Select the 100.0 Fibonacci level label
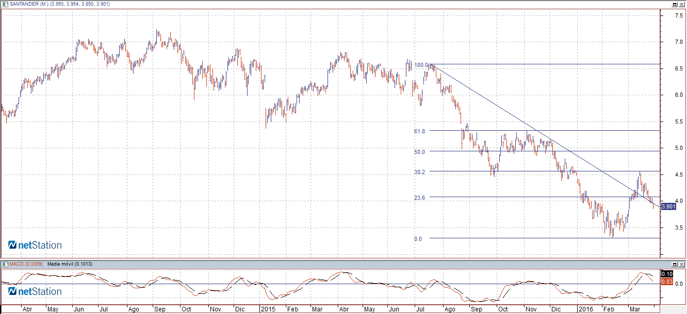The image size is (687, 314). [x=421, y=65]
